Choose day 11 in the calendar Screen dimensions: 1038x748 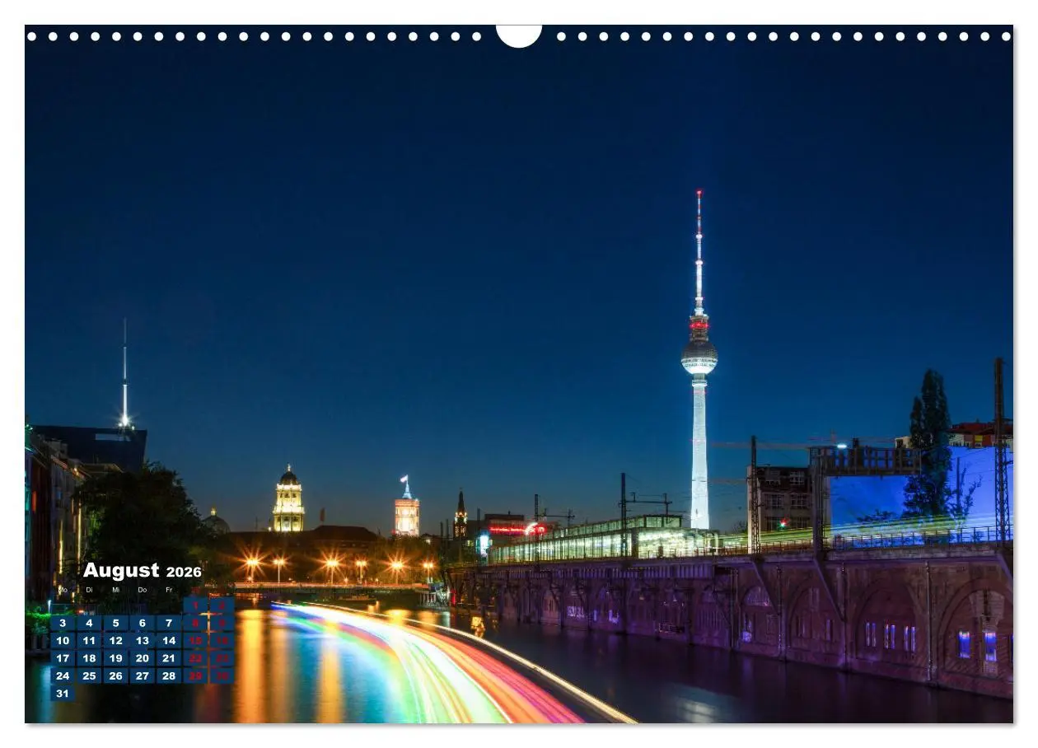click(x=89, y=641)
